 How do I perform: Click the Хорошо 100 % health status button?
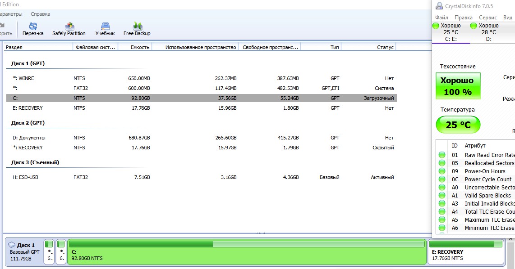pyautogui.click(x=458, y=86)
